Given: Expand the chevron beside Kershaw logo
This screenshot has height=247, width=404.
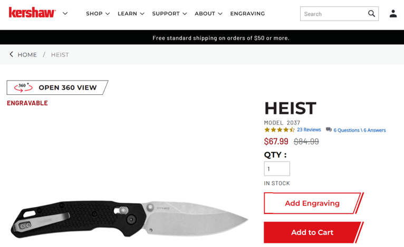Looking at the screenshot, I should [x=65, y=13].
